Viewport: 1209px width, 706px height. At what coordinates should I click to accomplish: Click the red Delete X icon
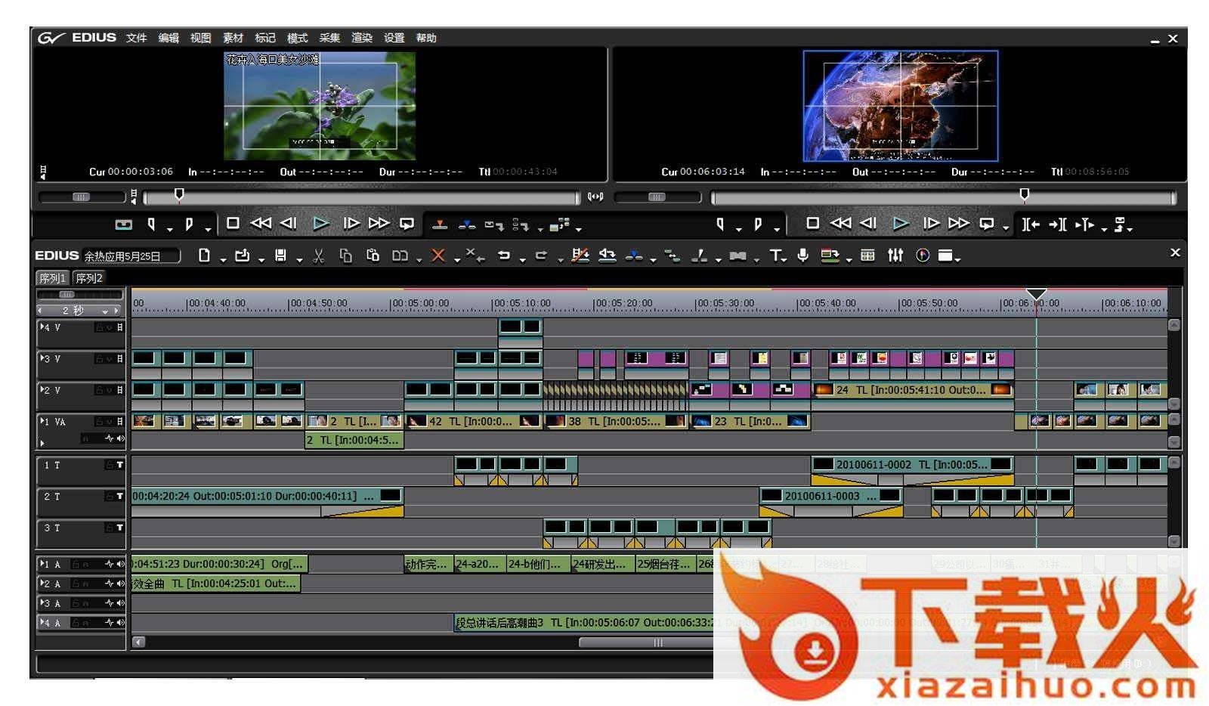[x=438, y=255]
